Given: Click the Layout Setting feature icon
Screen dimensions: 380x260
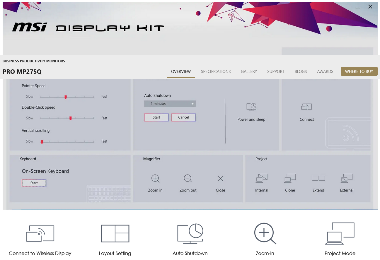Looking at the screenshot, I should (115, 233).
